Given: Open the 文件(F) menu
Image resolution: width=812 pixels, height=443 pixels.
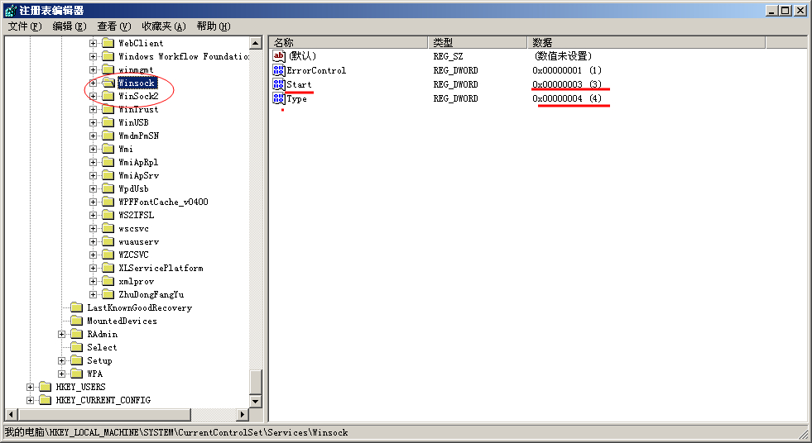Looking at the screenshot, I should [x=24, y=26].
